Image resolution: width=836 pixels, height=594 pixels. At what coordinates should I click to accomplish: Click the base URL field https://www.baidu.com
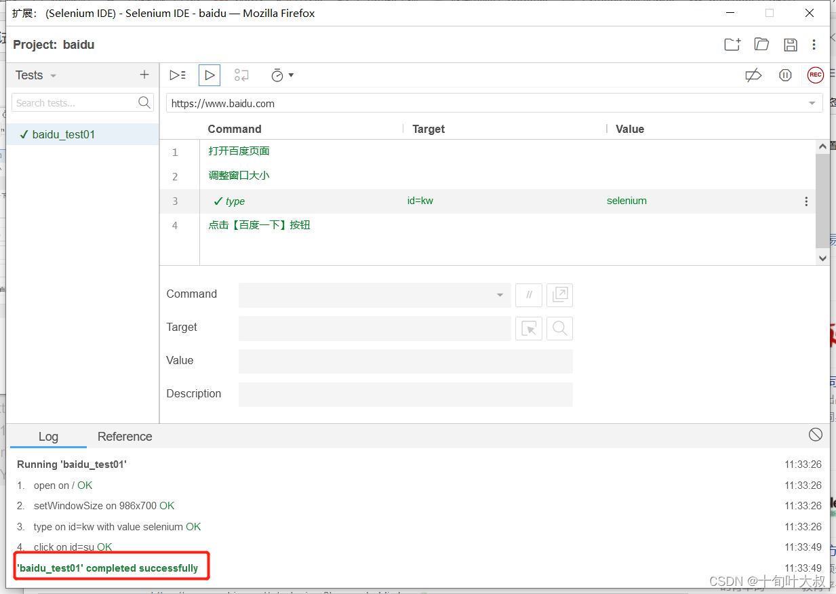pyautogui.click(x=485, y=104)
